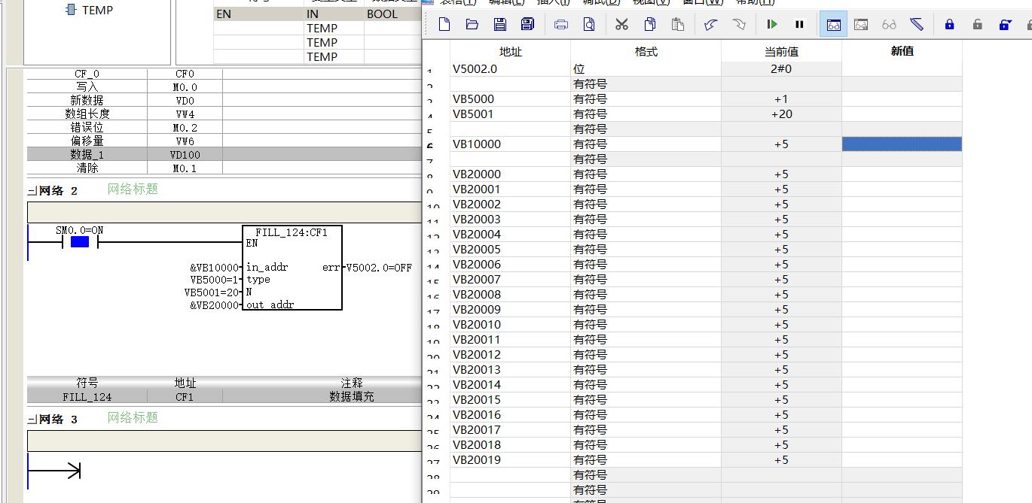Create a new status chart

pyautogui.click(x=444, y=24)
